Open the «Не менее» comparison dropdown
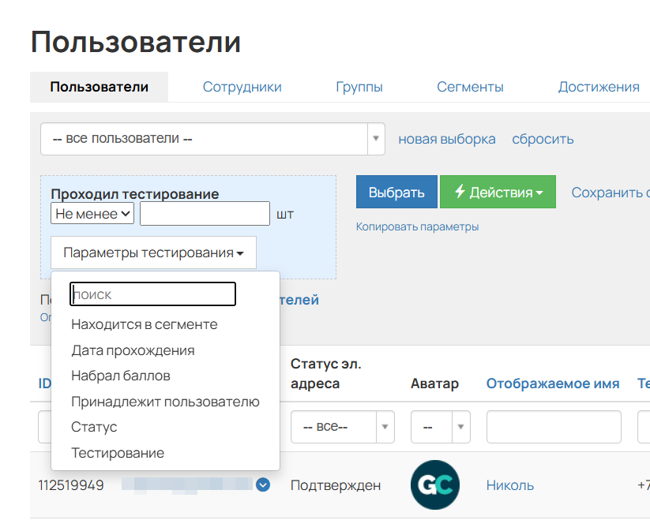This screenshot has width=650, height=520. (x=92, y=213)
